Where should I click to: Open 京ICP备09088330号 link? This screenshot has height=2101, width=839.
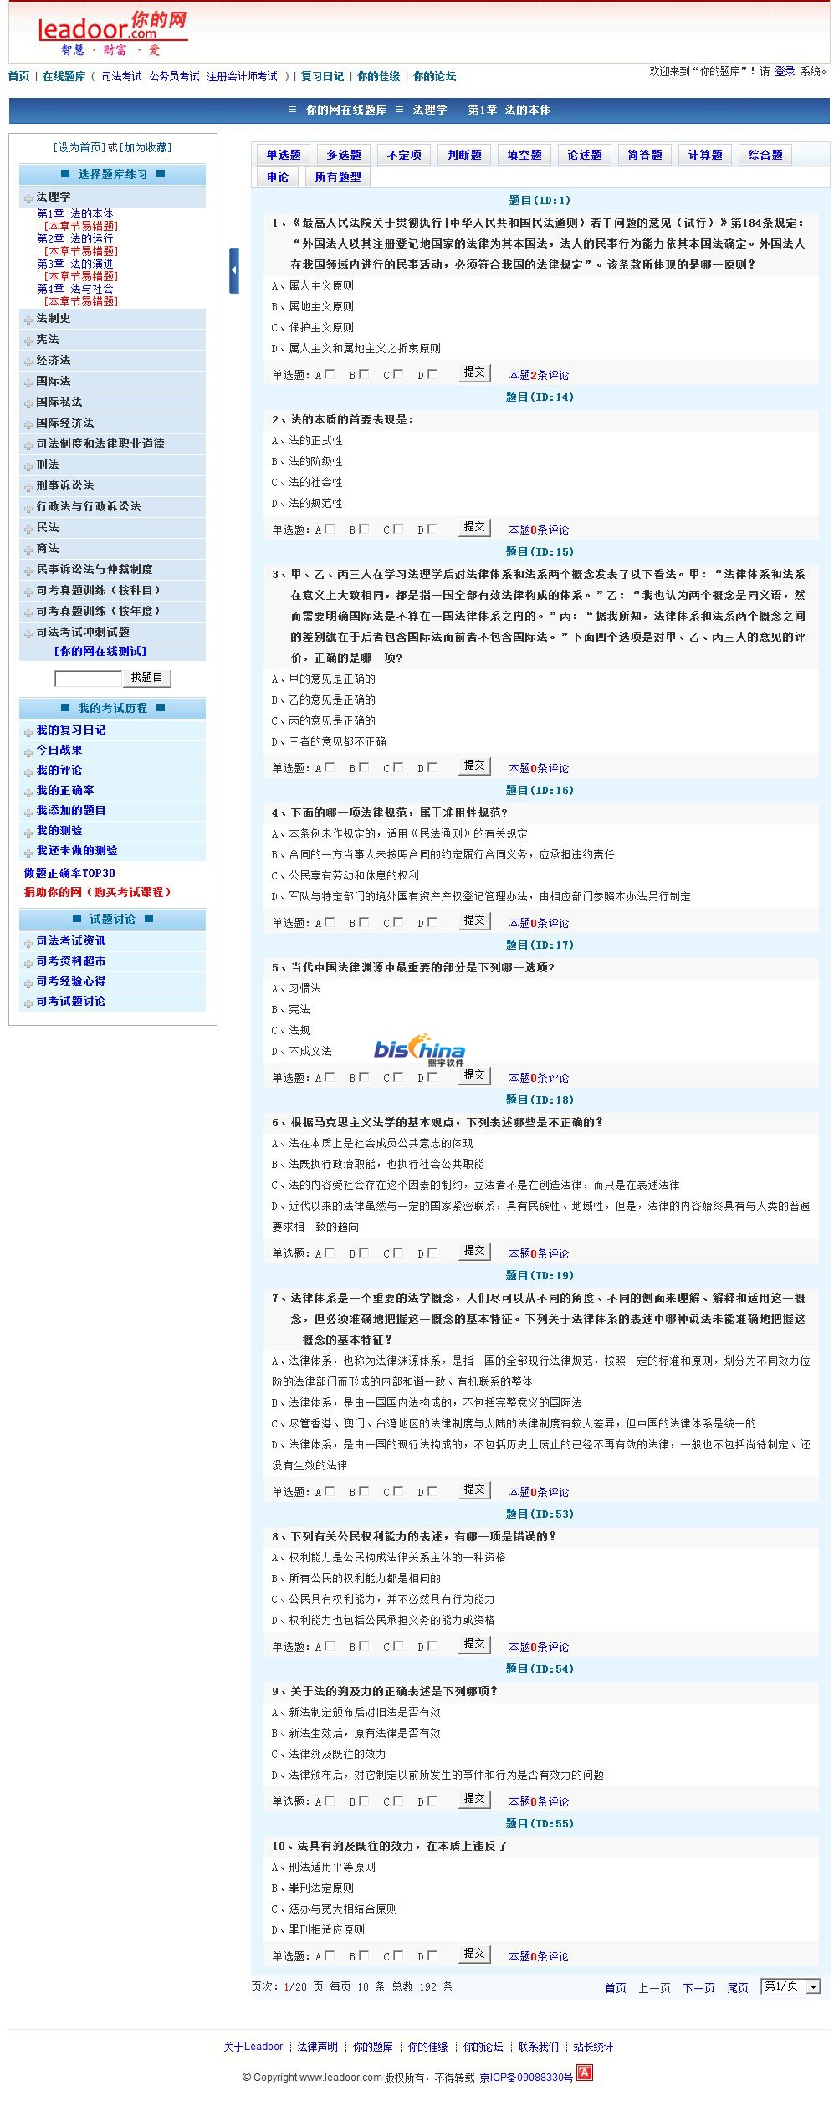tap(526, 2077)
